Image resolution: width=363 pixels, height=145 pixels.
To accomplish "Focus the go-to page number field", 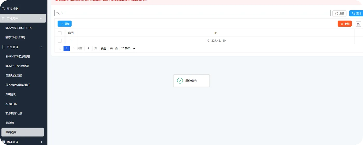I will pos(88,48).
